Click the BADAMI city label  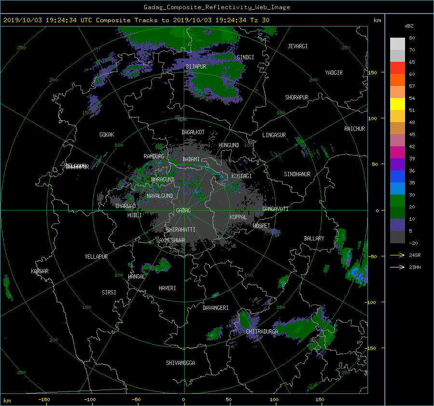coord(191,159)
